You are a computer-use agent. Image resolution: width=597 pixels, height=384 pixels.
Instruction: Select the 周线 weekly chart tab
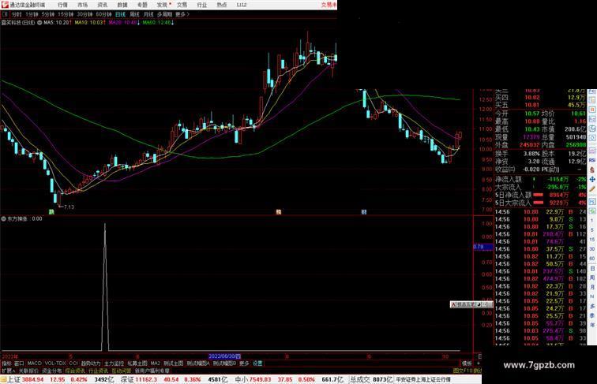pyautogui.click(x=134, y=14)
